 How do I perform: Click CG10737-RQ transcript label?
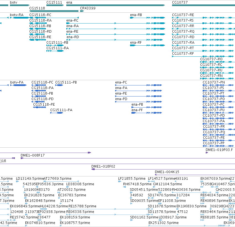click(183, 32)
